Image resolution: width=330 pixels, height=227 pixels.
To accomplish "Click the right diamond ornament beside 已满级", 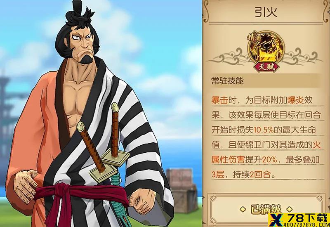I will coord(290,209).
